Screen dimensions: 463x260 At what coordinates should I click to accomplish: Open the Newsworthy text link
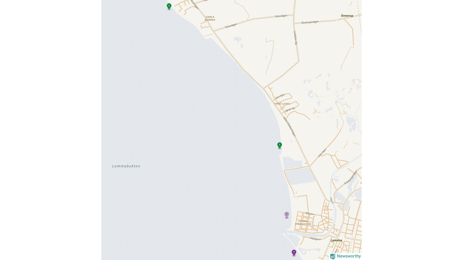pyautogui.click(x=349, y=256)
